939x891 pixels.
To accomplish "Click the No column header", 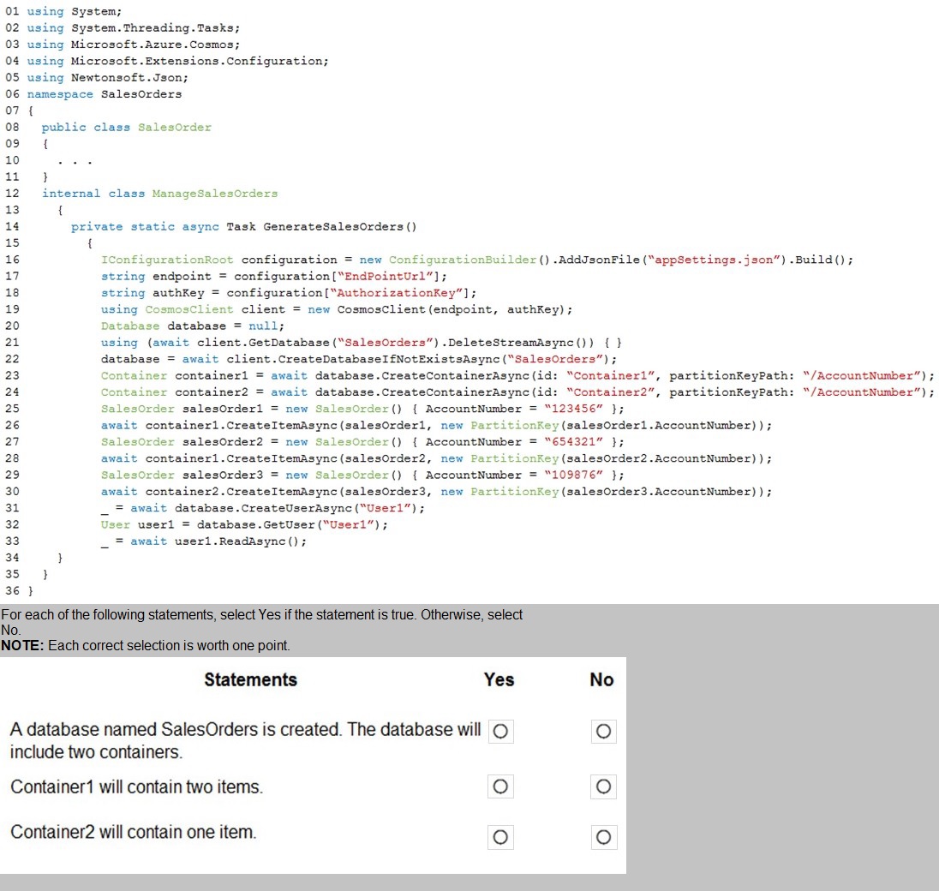I will (601, 679).
